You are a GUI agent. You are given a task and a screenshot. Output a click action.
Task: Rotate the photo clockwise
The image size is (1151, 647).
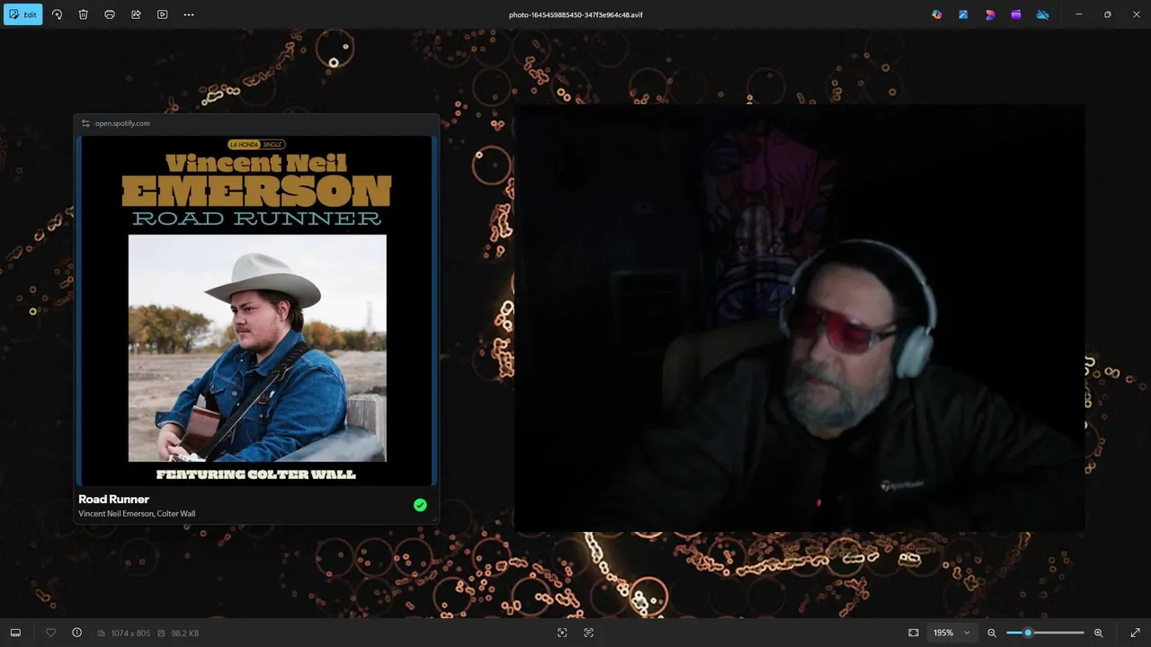point(57,14)
